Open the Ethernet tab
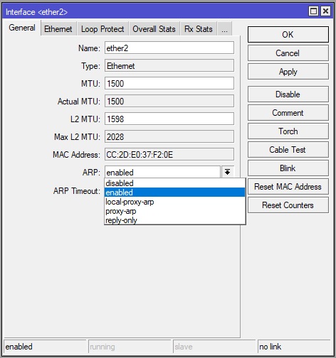This screenshot has width=336, height=358. (58, 29)
